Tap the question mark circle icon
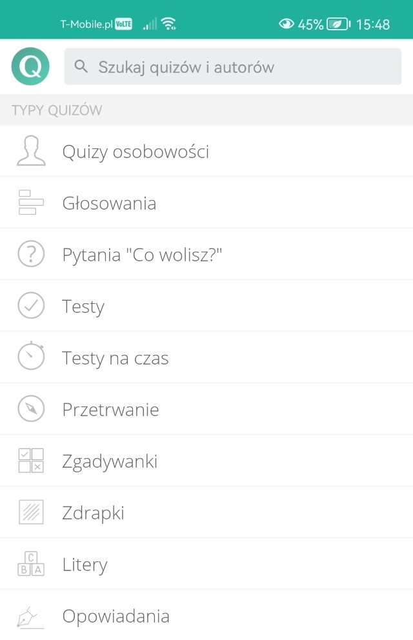The width and height of the screenshot is (413, 640). pyautogui.click(x=31, y=254)
